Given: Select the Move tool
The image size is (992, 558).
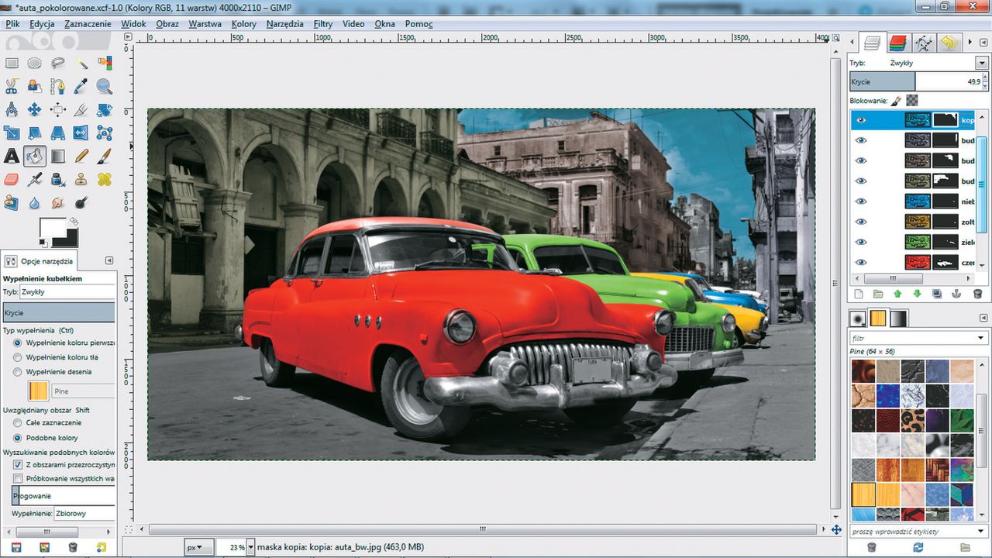Looking at the screenshot, I should [35, 110].
